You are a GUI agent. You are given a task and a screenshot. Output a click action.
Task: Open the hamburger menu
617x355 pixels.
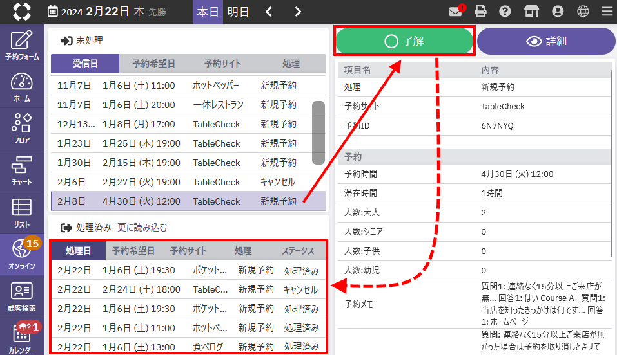click(606, 12)
